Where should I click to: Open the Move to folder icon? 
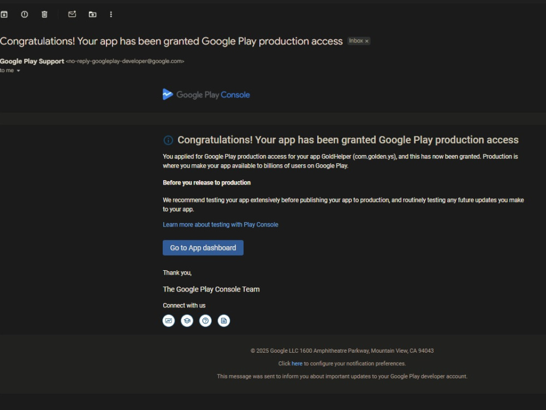coord(92,14)
